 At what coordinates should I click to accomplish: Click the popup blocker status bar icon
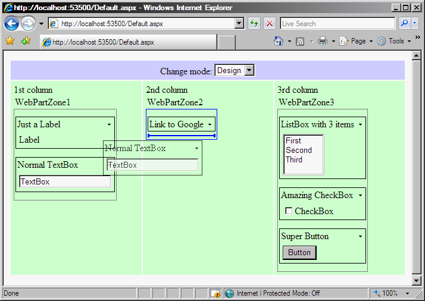point(215,293)
